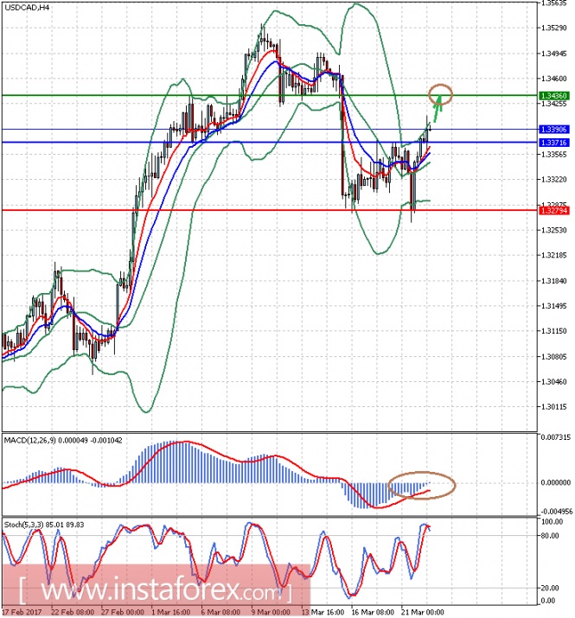Click the brown ellipse in MACD panel

pyautogui.click(x=422, y=485)
